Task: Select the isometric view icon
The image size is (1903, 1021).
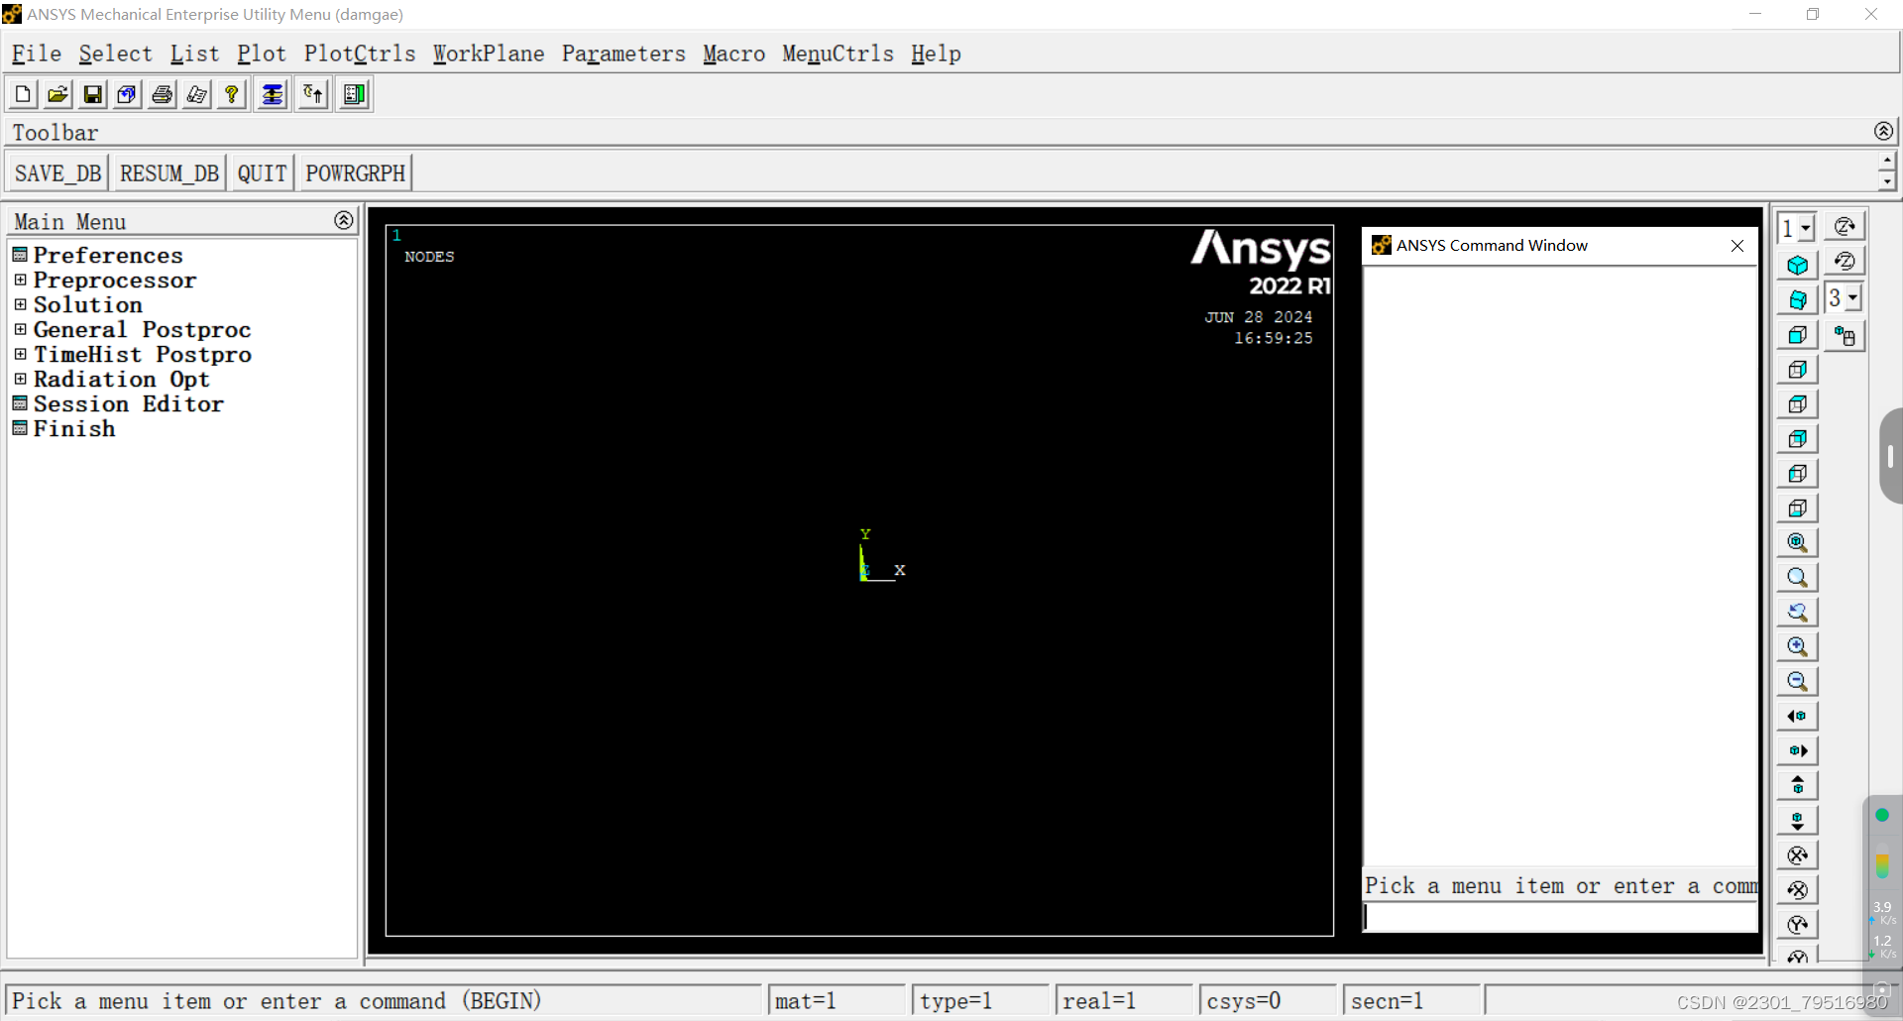Action: (1798, 263)
